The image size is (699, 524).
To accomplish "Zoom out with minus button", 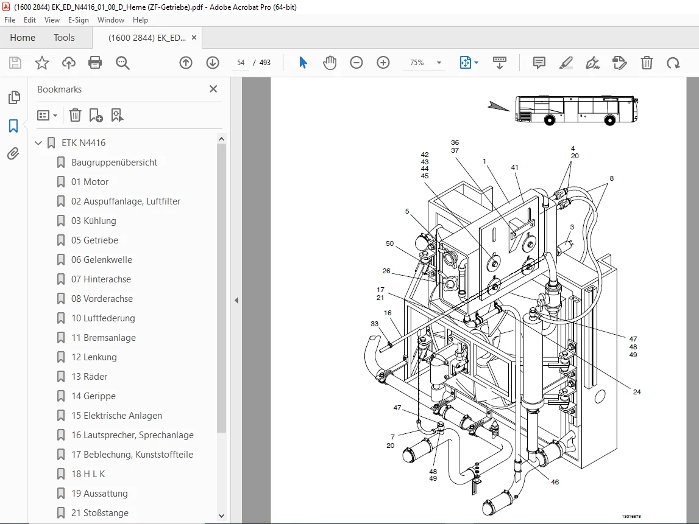I will tap(356, 63).
